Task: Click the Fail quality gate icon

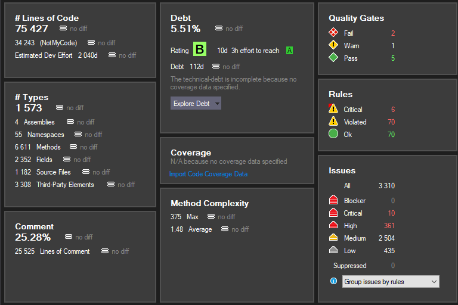Action: (333, 33)
